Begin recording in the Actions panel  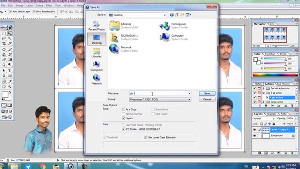tap(266, 106)
